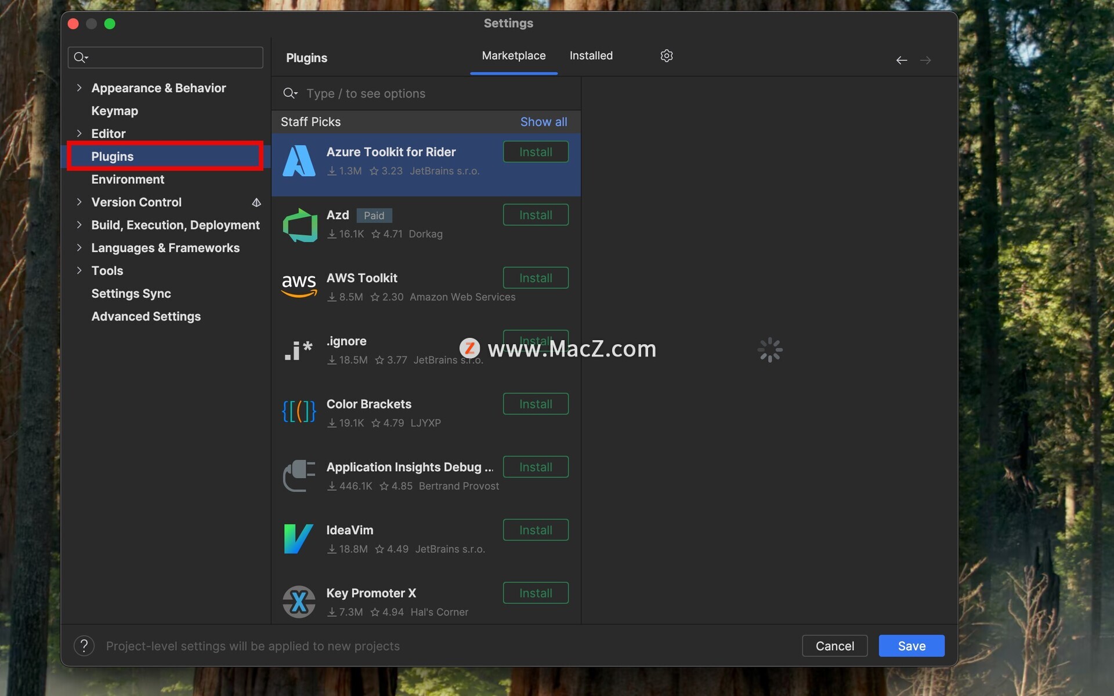Install the Color Brackets plugin

tap(536, 404)
